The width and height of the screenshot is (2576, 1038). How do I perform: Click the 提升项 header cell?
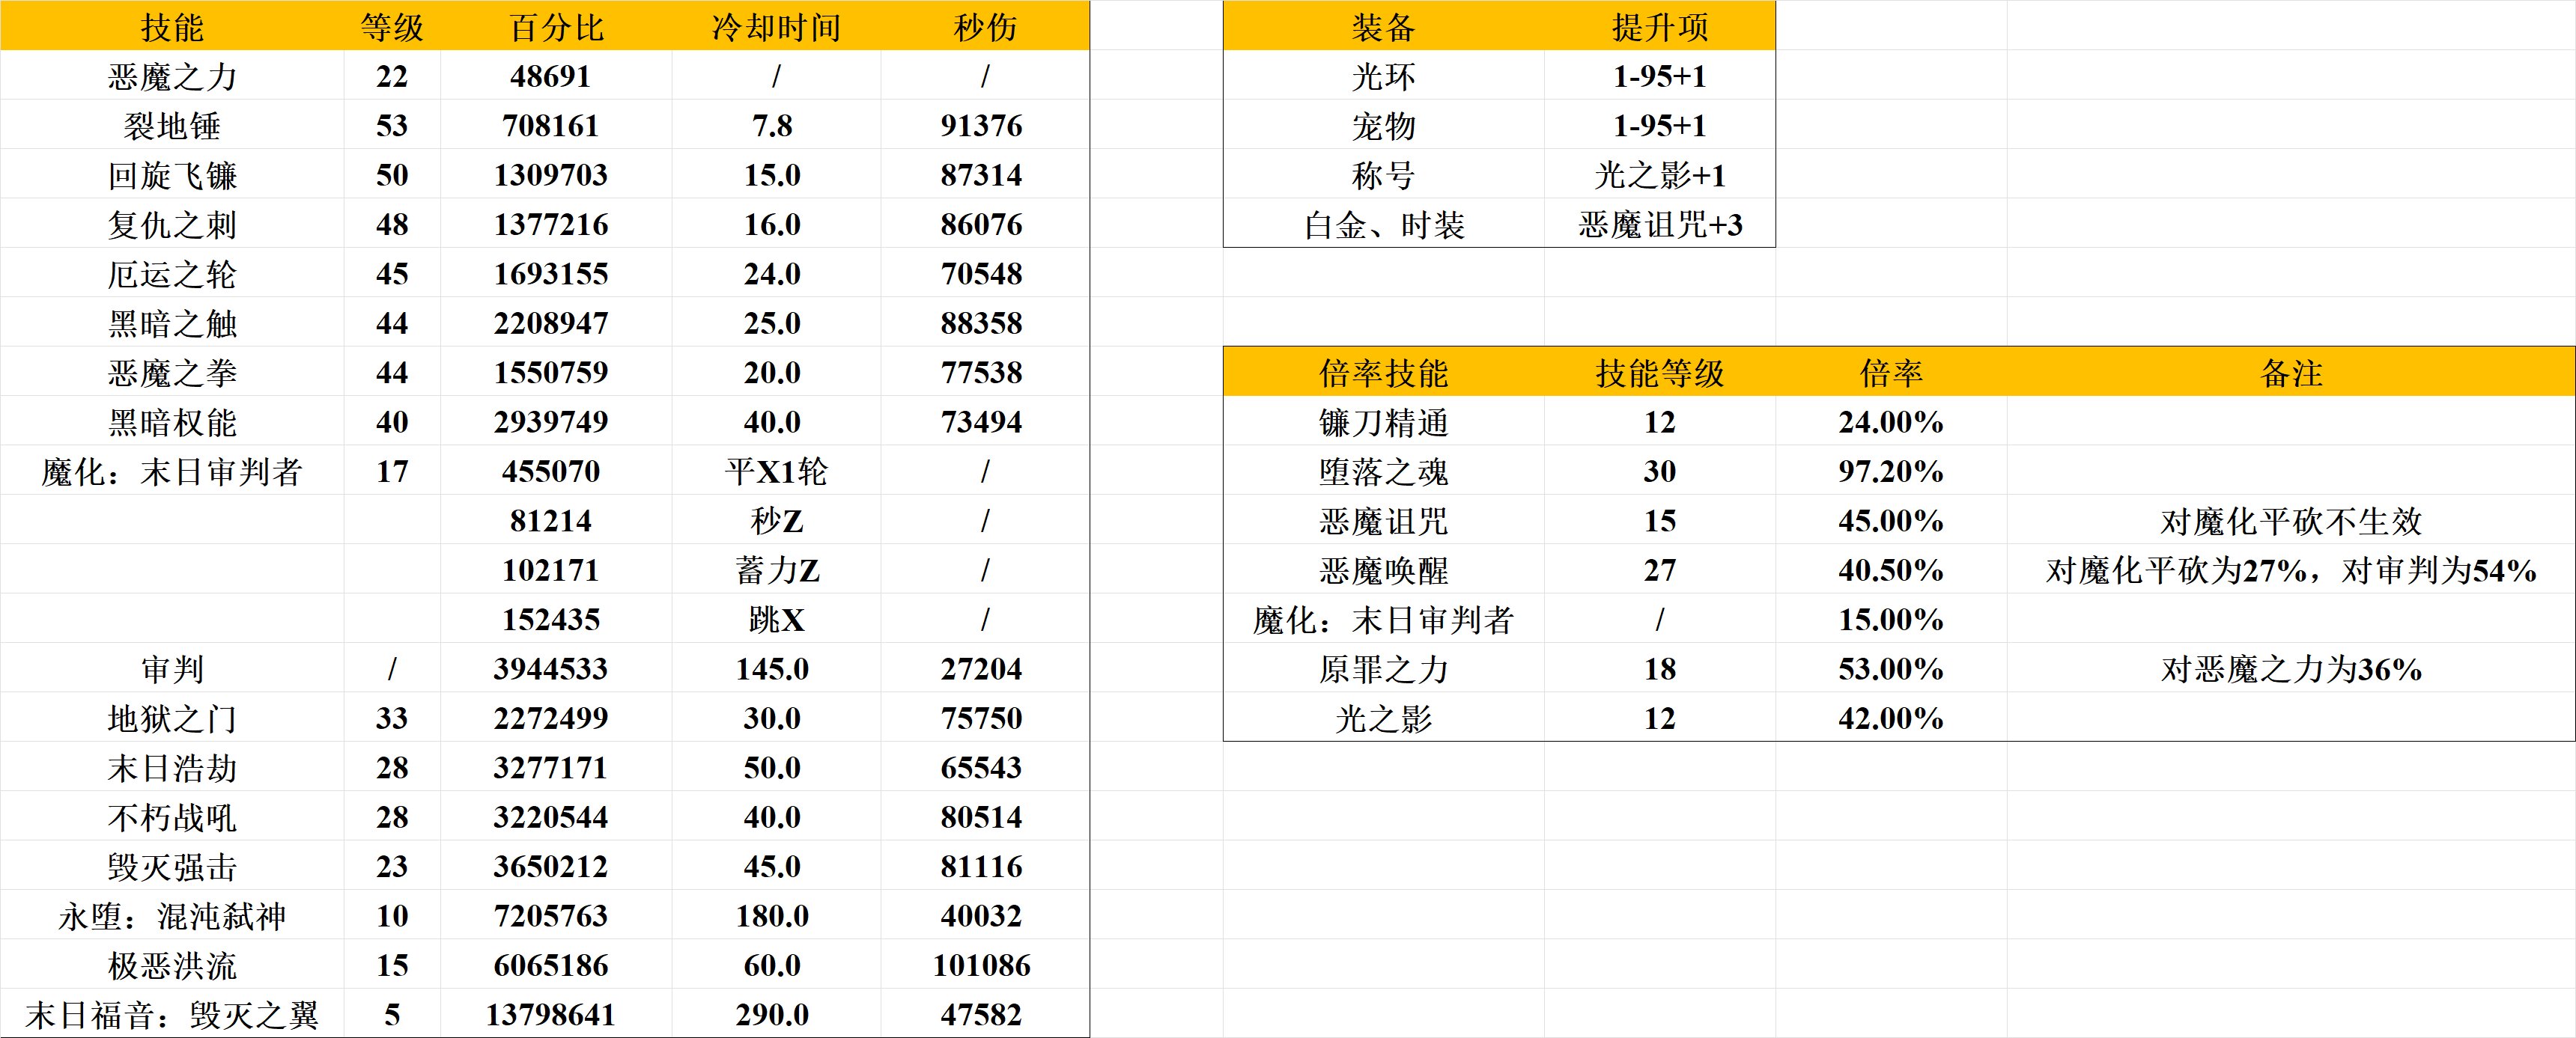1660,26
